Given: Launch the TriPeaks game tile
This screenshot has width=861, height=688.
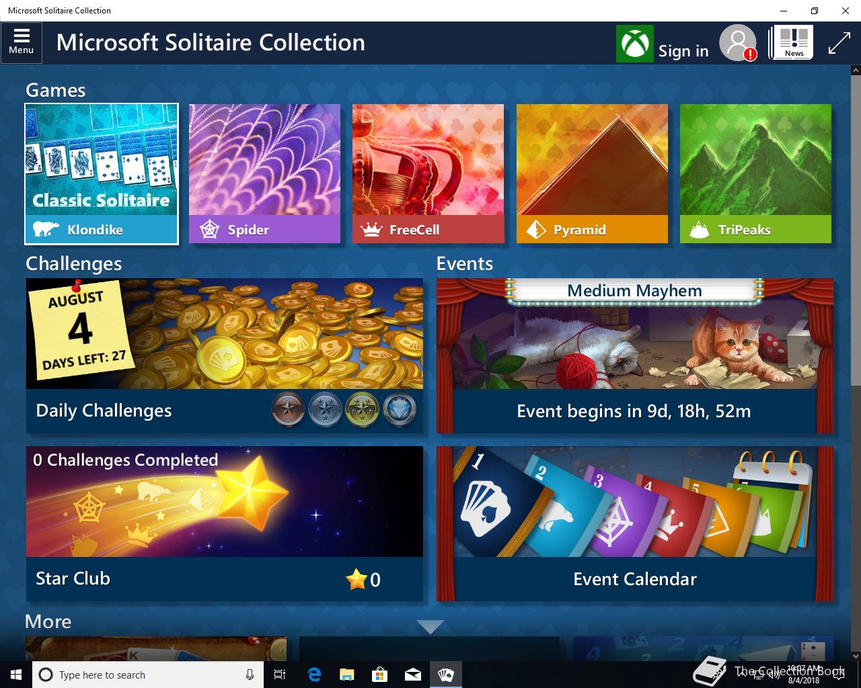Looking at the screenshot, I should [x=755, y=173].
